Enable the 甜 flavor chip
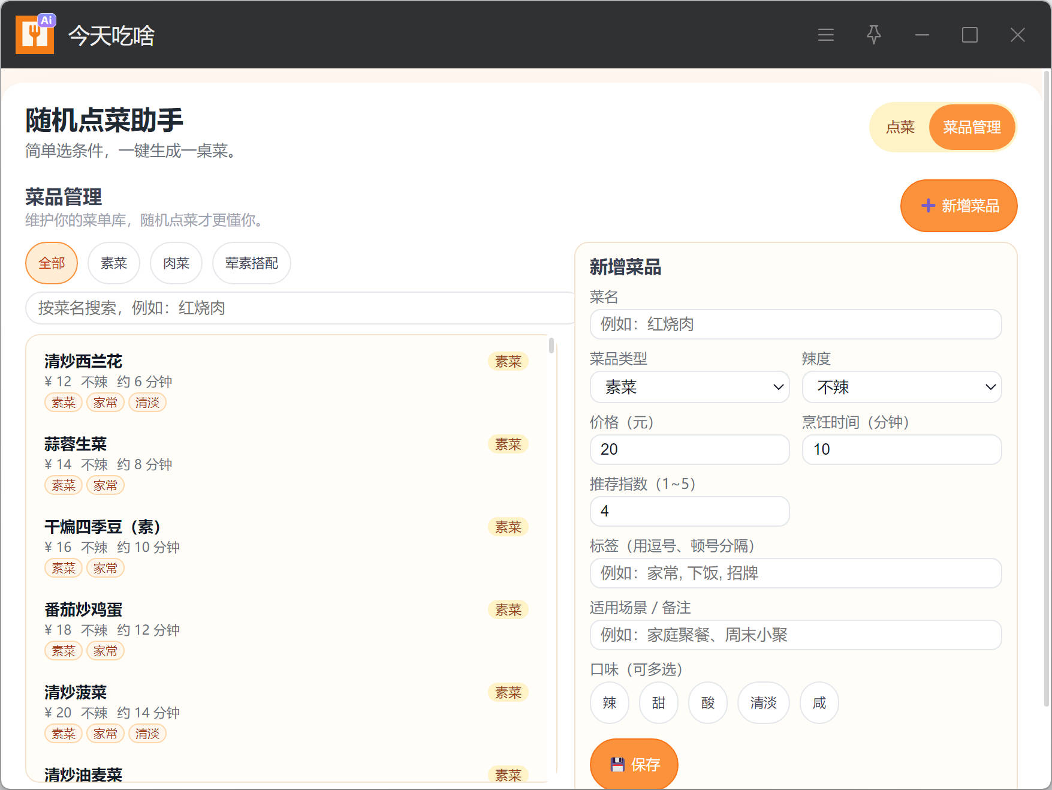 click(x=658, y=702)
